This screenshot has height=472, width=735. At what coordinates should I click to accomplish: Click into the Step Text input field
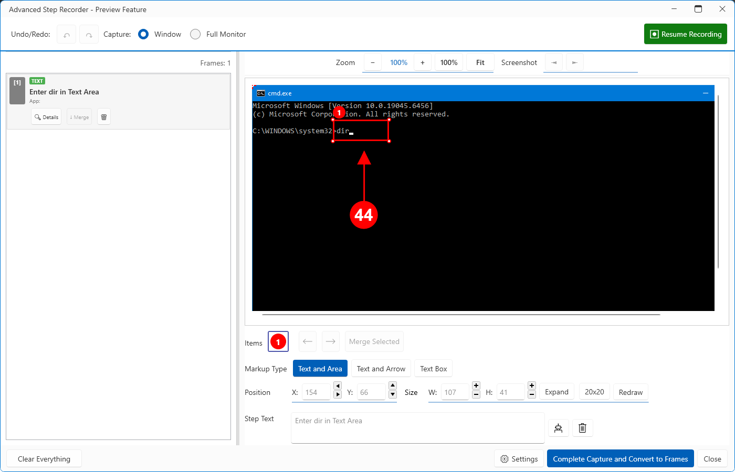coord(417,427)
